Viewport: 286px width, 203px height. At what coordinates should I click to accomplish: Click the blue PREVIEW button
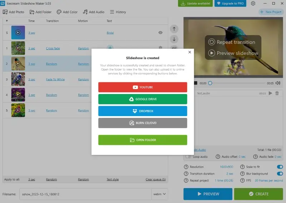[208, 194]
